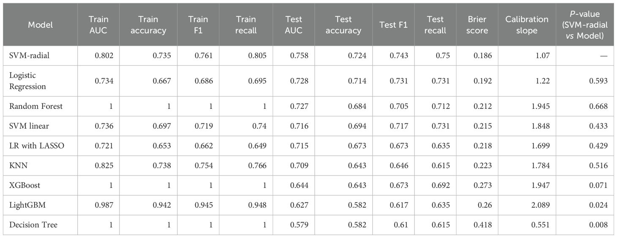The image size is (617, 238).
Task: Click the Random Forest row label
Action: [x=36, y=106]
